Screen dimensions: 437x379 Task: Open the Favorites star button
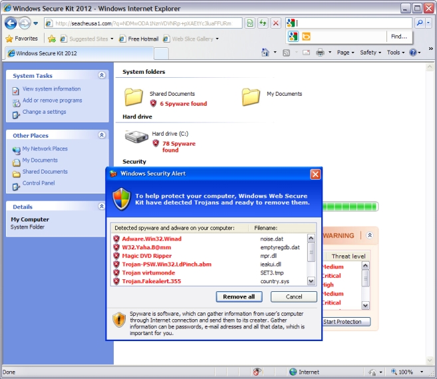pyautogui.click(x=21, y=39)
